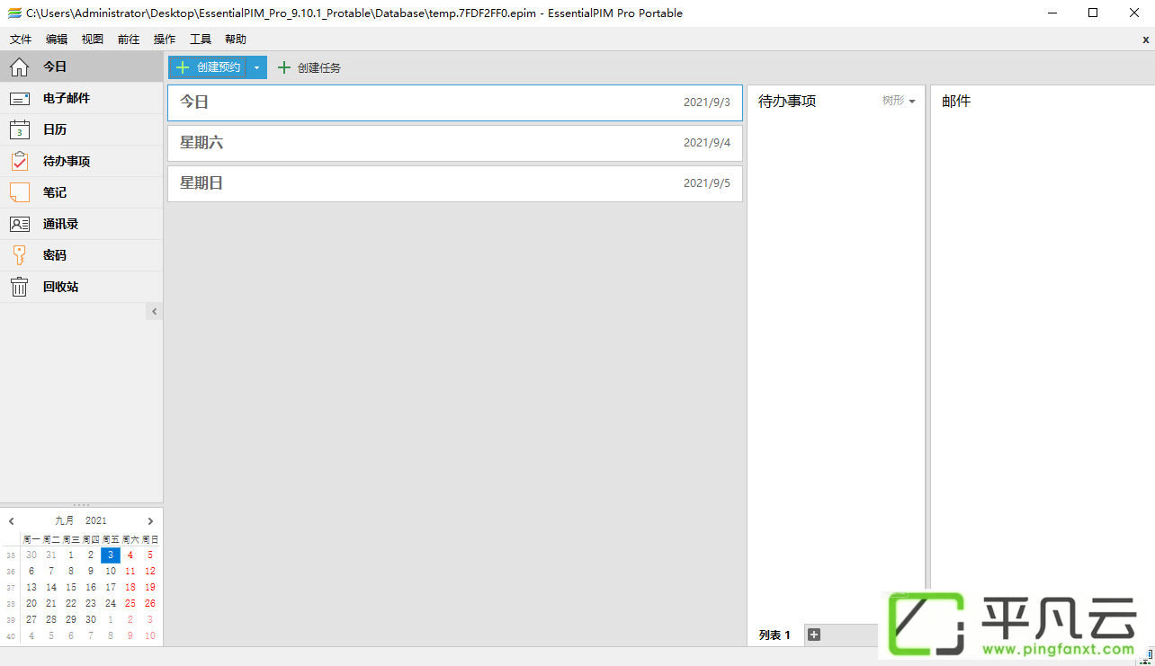This screenshot has width=1155, height=666.
Task: Select date 12 in mini calendar
Action: (150, 572)
